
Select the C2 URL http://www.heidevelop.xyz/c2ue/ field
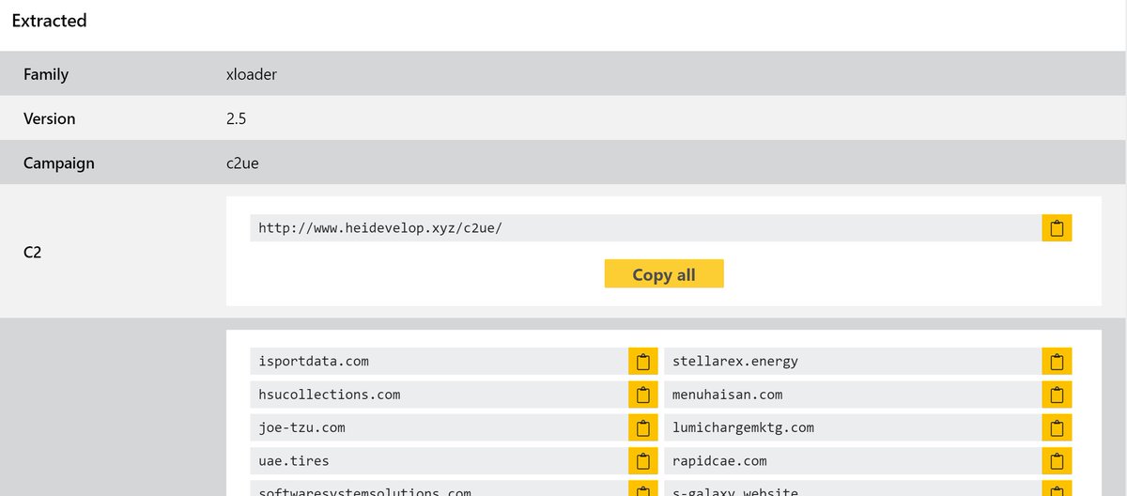[646, 228]
